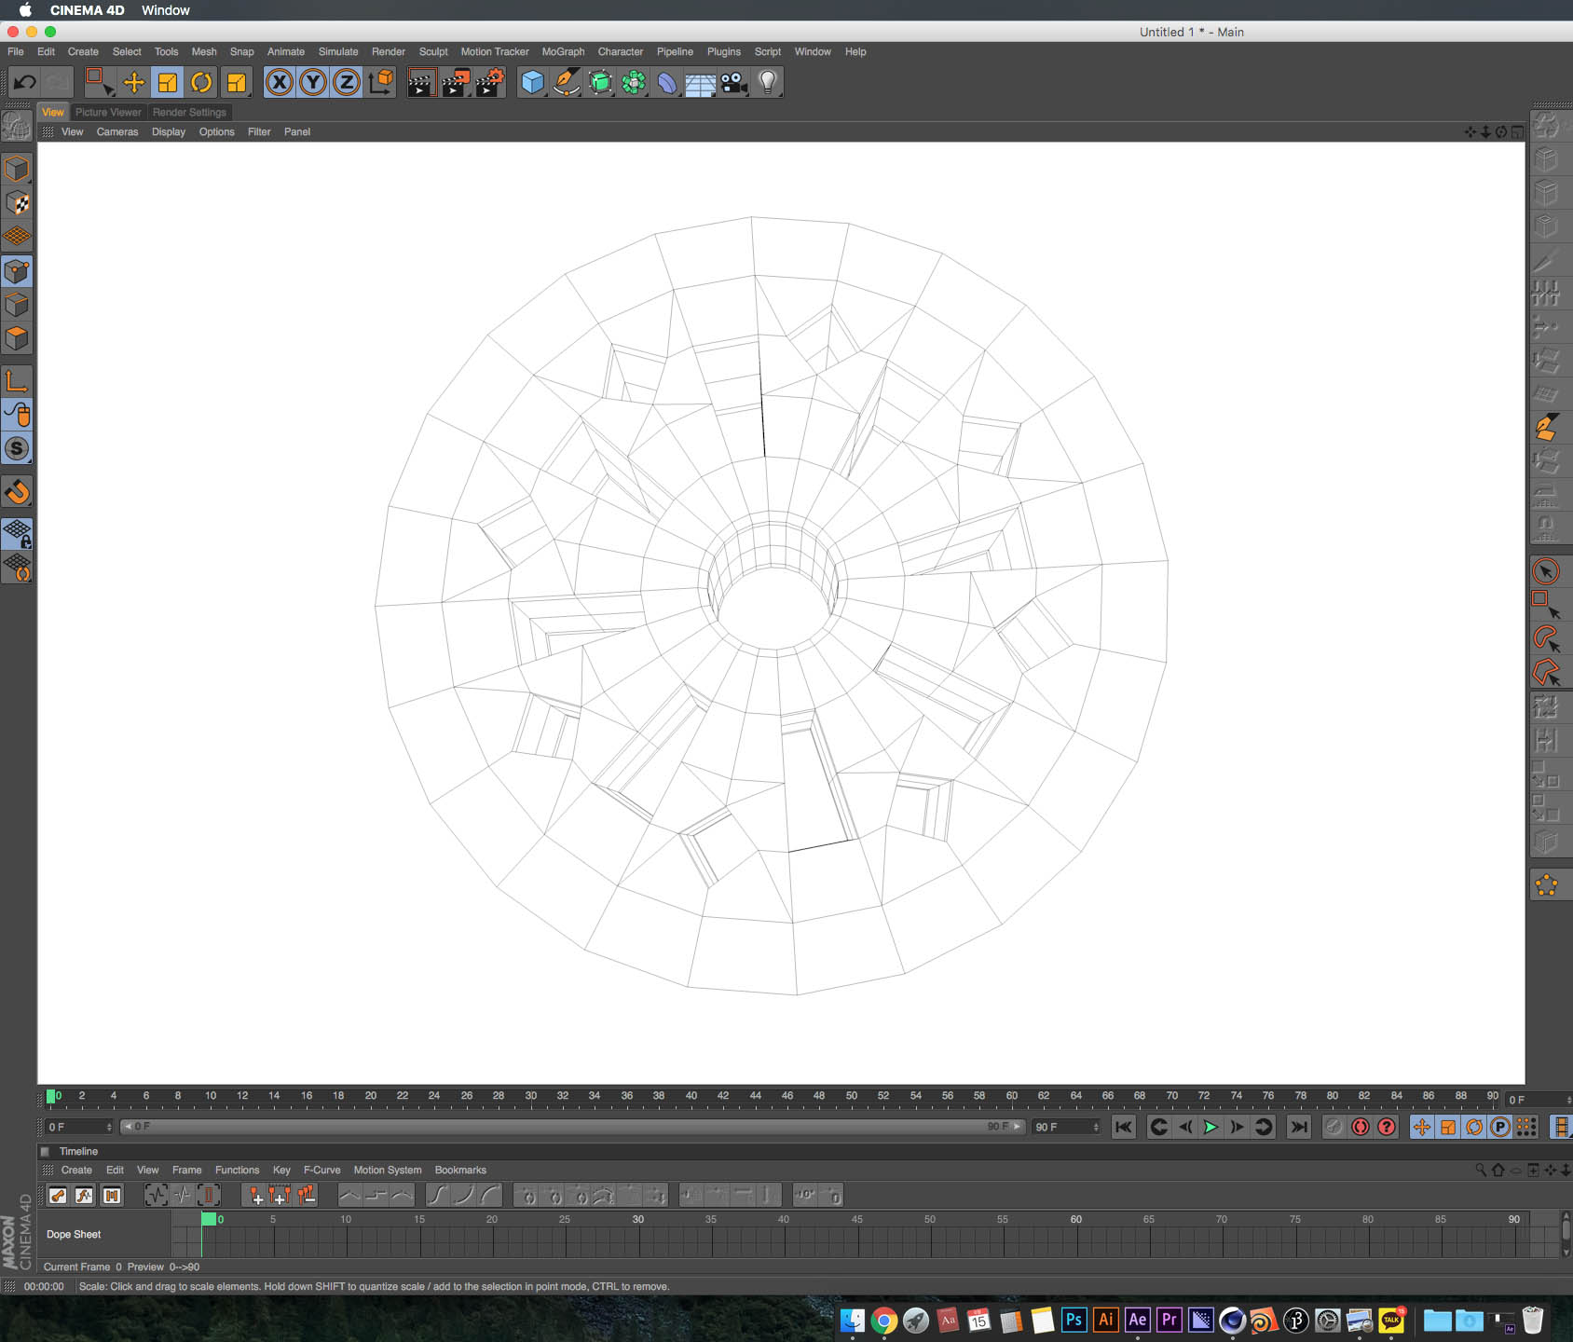
Task: Open the spline pen tool
Action: click(567, 82)
